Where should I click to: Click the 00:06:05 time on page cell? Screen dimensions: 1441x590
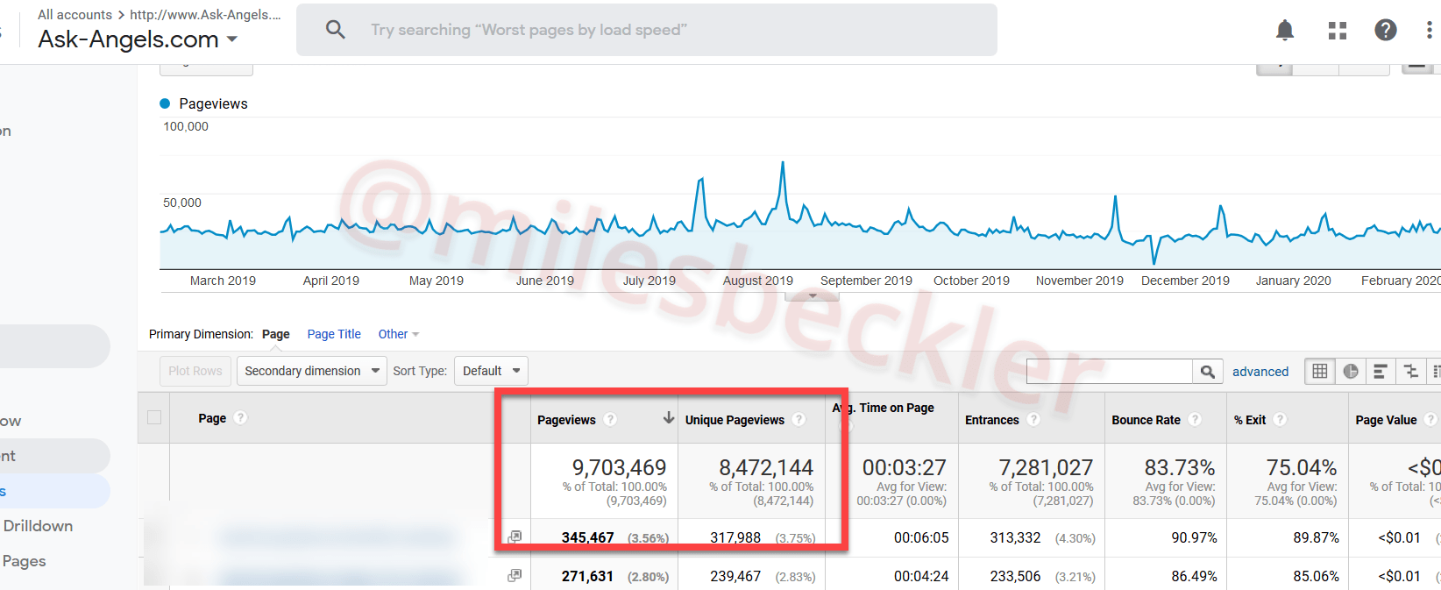pyautogui.click(x=921, y=537)
